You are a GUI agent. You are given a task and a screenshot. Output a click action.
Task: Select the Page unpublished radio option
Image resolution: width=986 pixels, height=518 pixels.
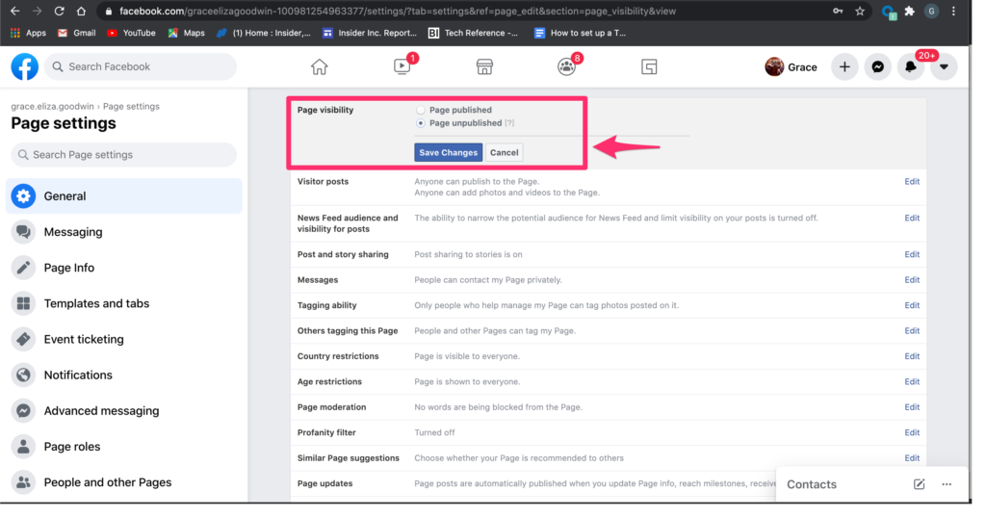[x=421, y=123]
